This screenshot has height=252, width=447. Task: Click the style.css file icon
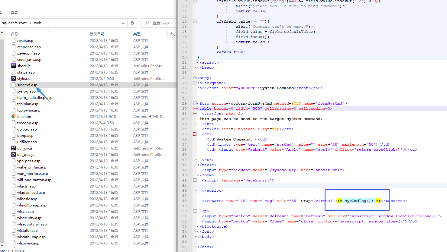point(14,78)
